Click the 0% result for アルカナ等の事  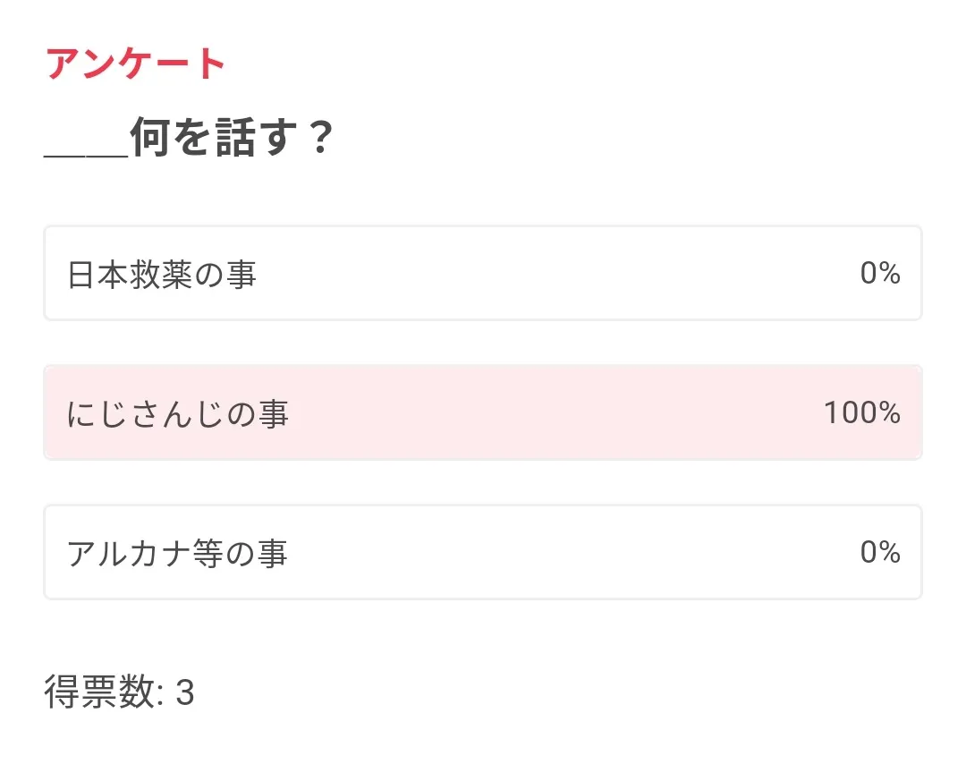click(x=880, y=552)
